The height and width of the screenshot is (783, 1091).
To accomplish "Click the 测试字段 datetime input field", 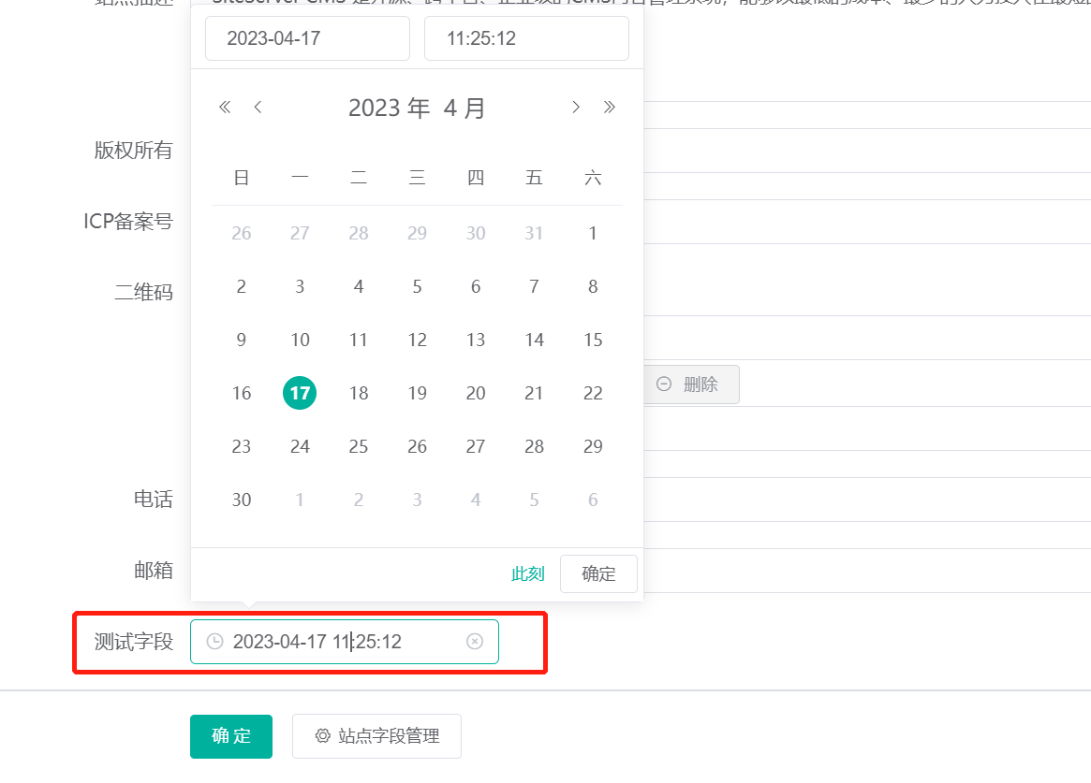I will coord(344,642).
